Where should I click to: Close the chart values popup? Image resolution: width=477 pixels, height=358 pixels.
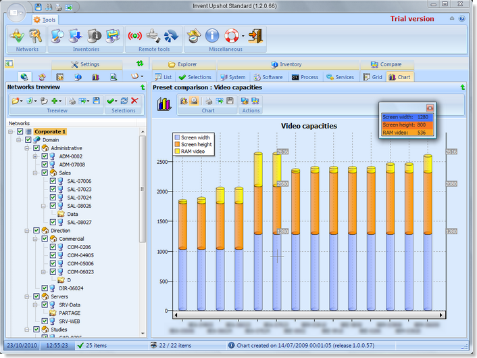coord(430,108)
